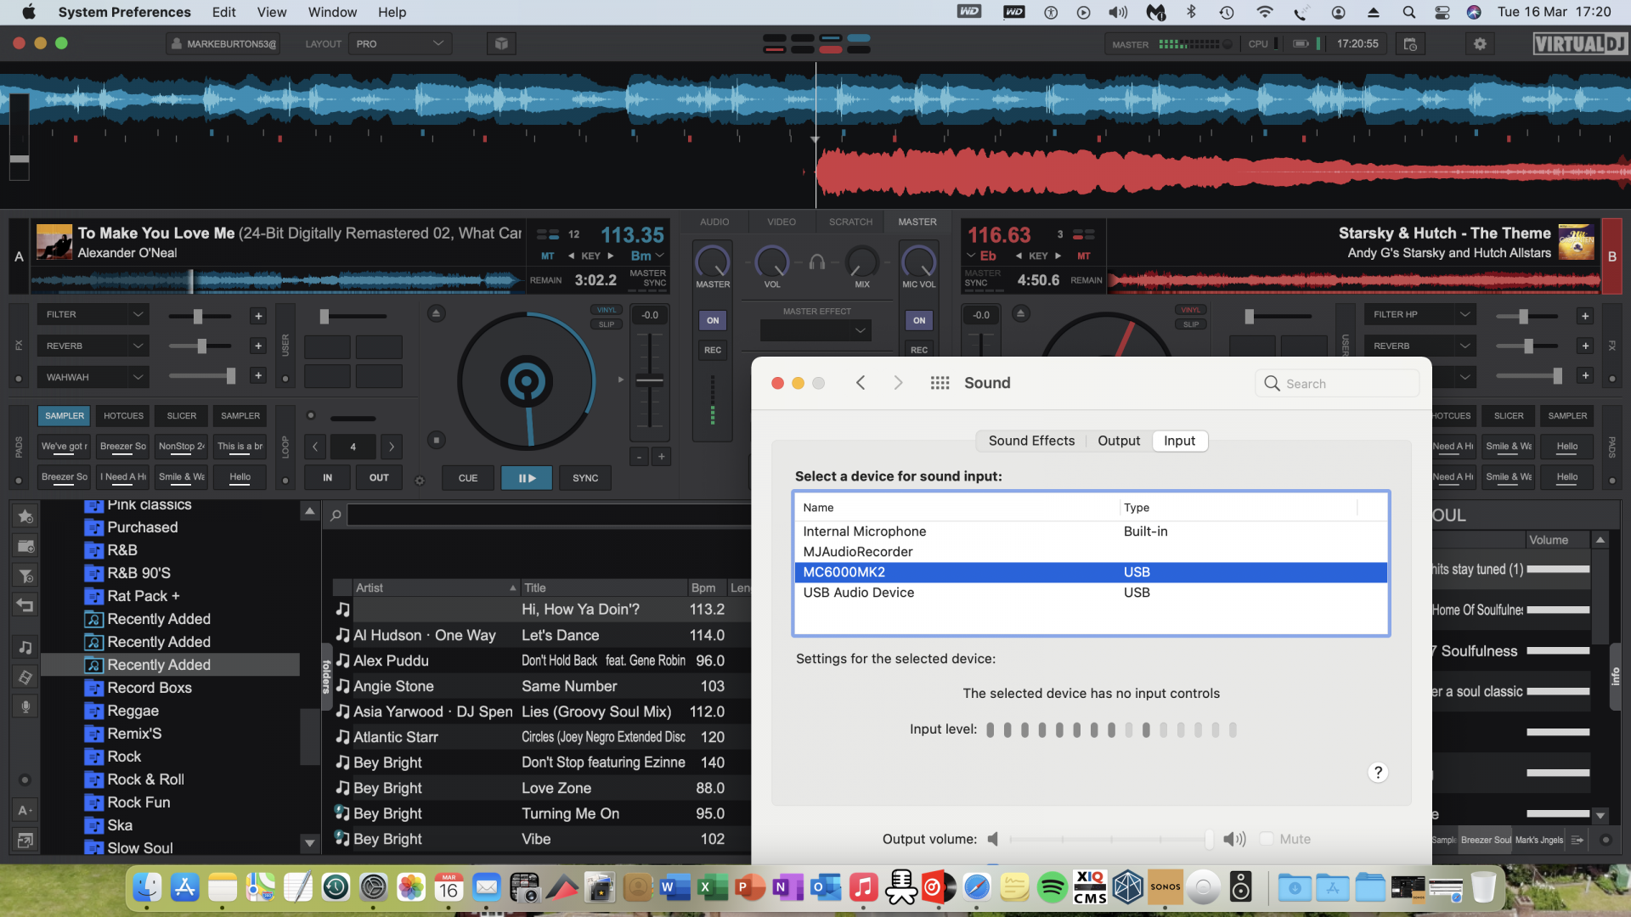Click the add virtual folder icon
Viewport: 1631px width, 917px height.
tap(25, 546)
